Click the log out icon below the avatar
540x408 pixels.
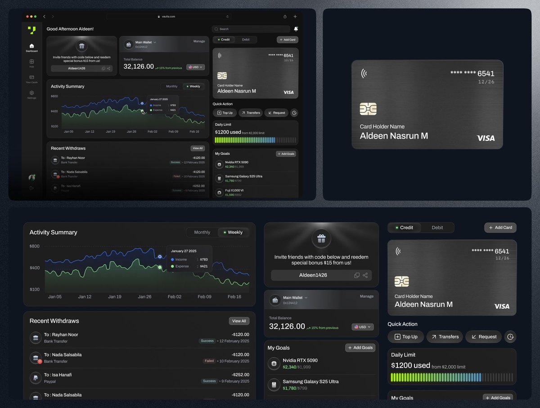click(31, 188)
